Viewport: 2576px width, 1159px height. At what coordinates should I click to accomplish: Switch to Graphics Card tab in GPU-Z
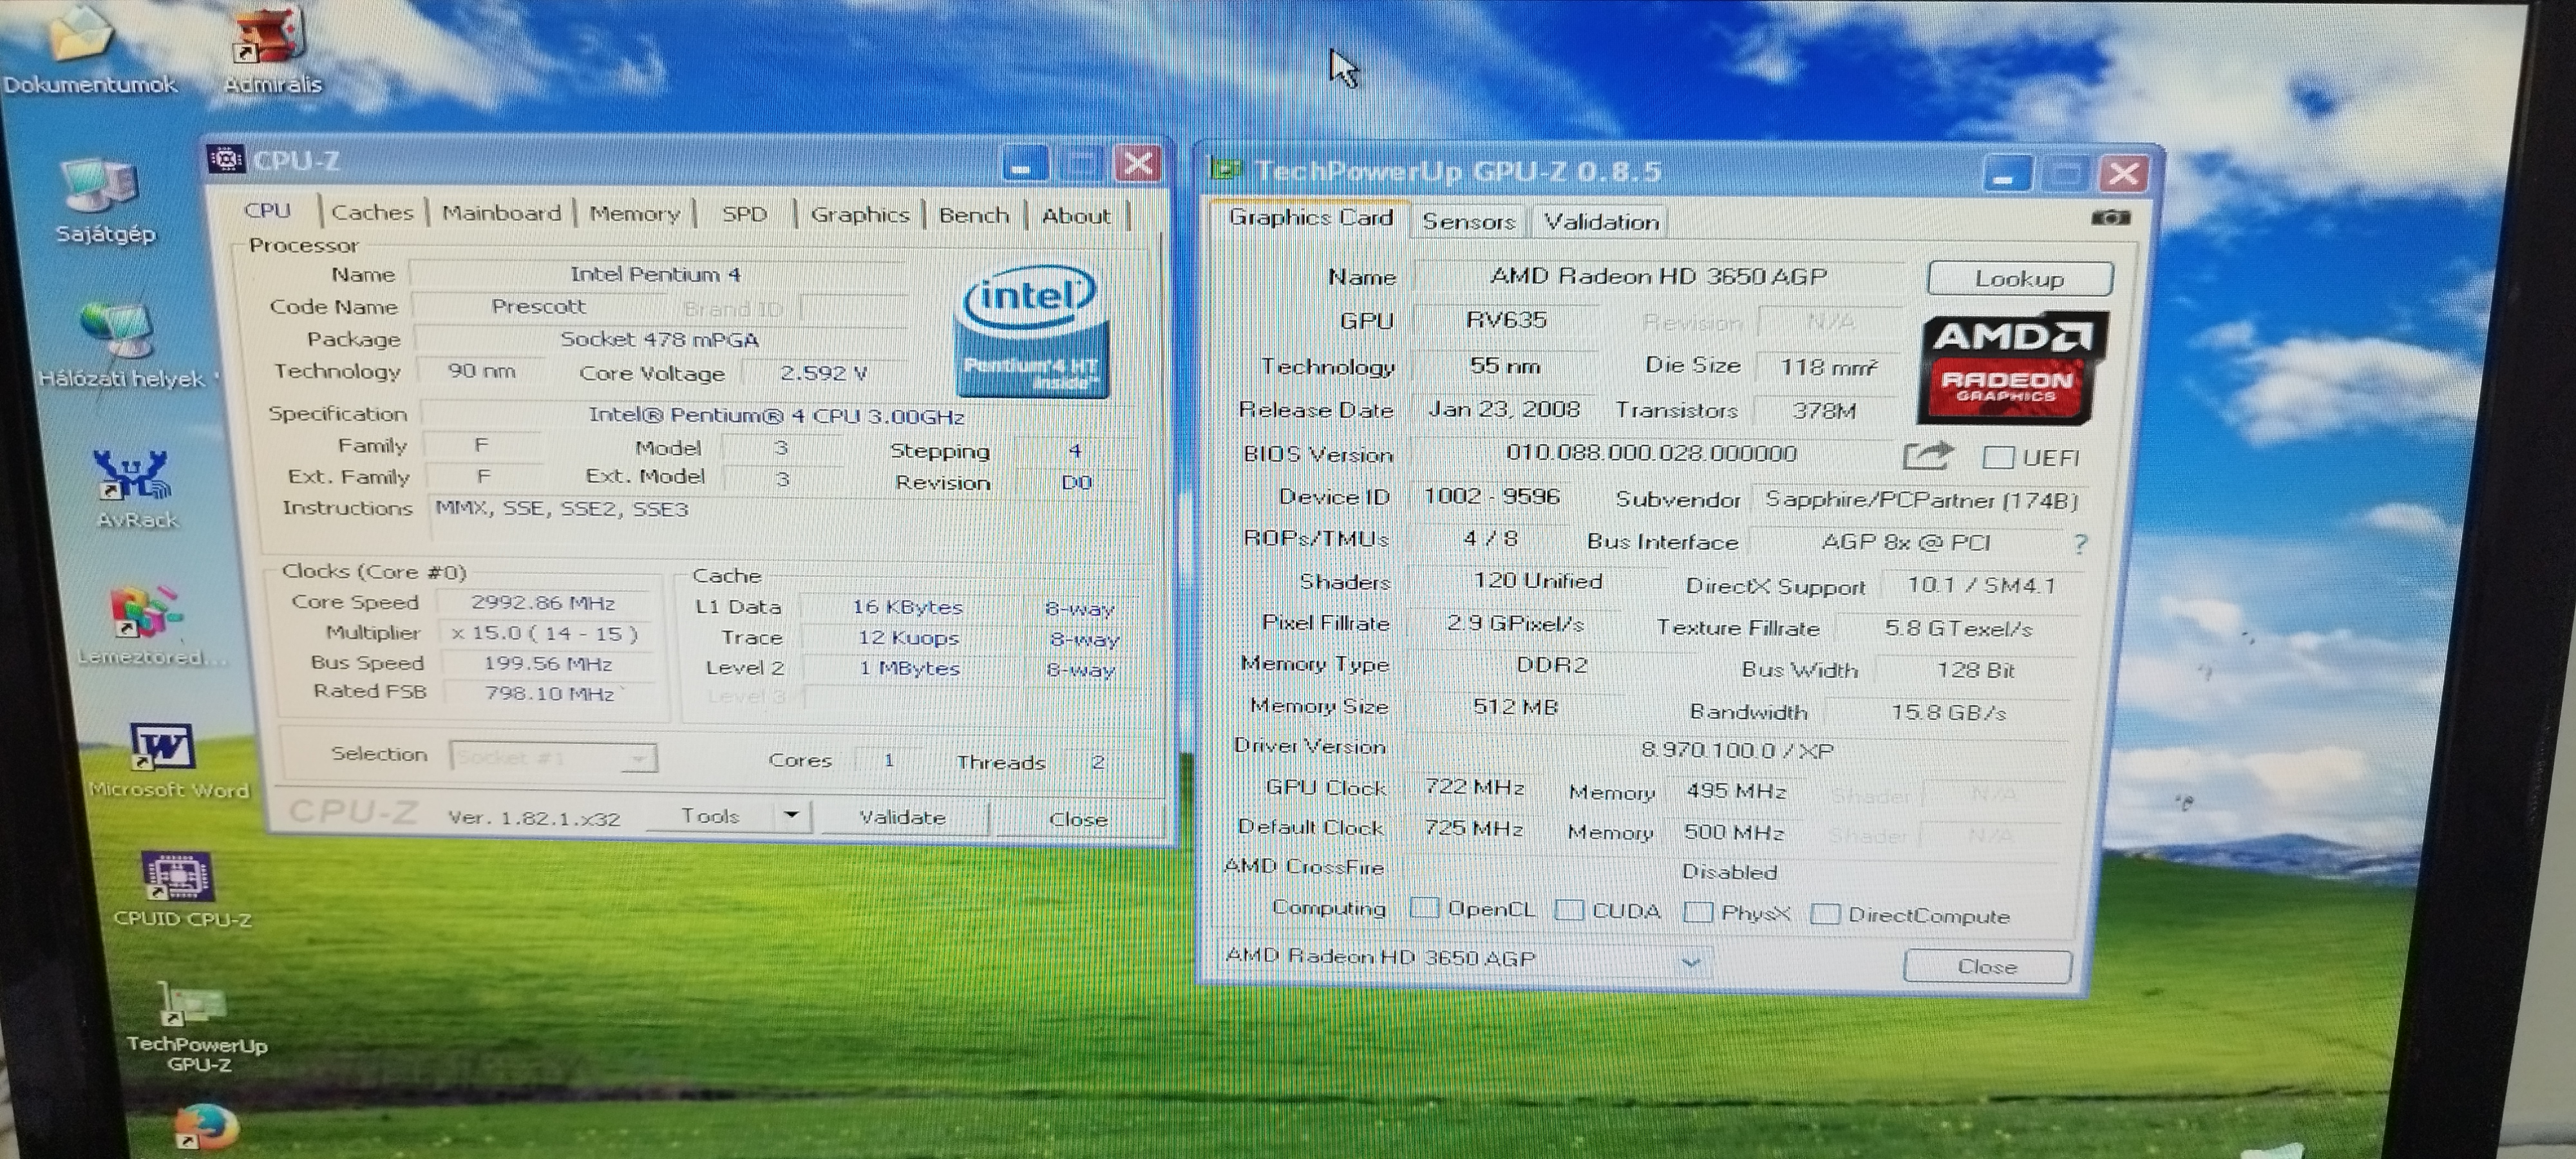click(1310, 217)
